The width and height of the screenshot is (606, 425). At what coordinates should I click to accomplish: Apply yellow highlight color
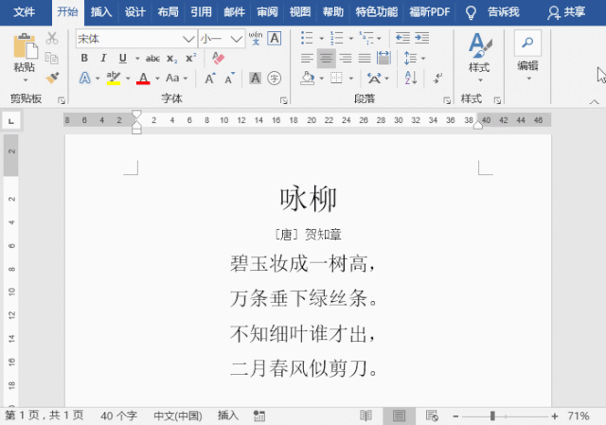pyautogui.click(x=114, y=79)
